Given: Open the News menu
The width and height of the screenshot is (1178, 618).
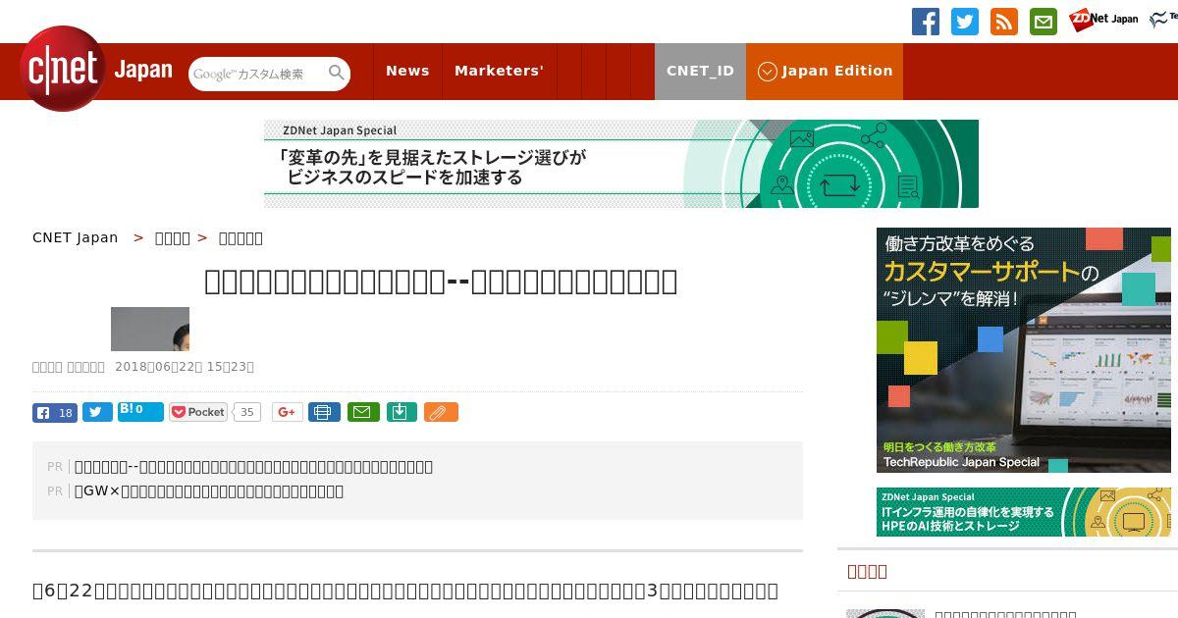Looking at the screenshot, I should pyautogui.click(x=407, y=71).
